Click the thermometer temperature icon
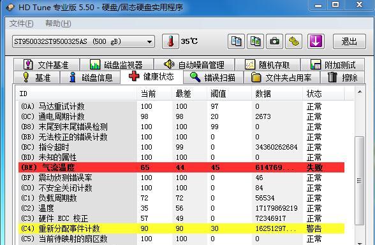The width and height of the screenshot is (375, 245). point(170,41)
